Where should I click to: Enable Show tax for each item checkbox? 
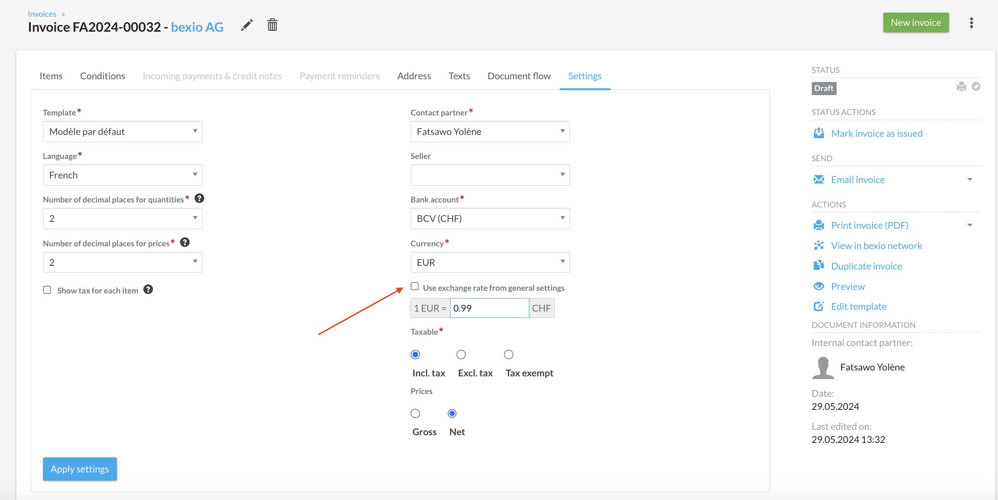[x=47, y=290]
